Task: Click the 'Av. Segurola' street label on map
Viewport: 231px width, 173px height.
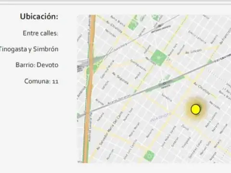Action: tap(120, 78)
